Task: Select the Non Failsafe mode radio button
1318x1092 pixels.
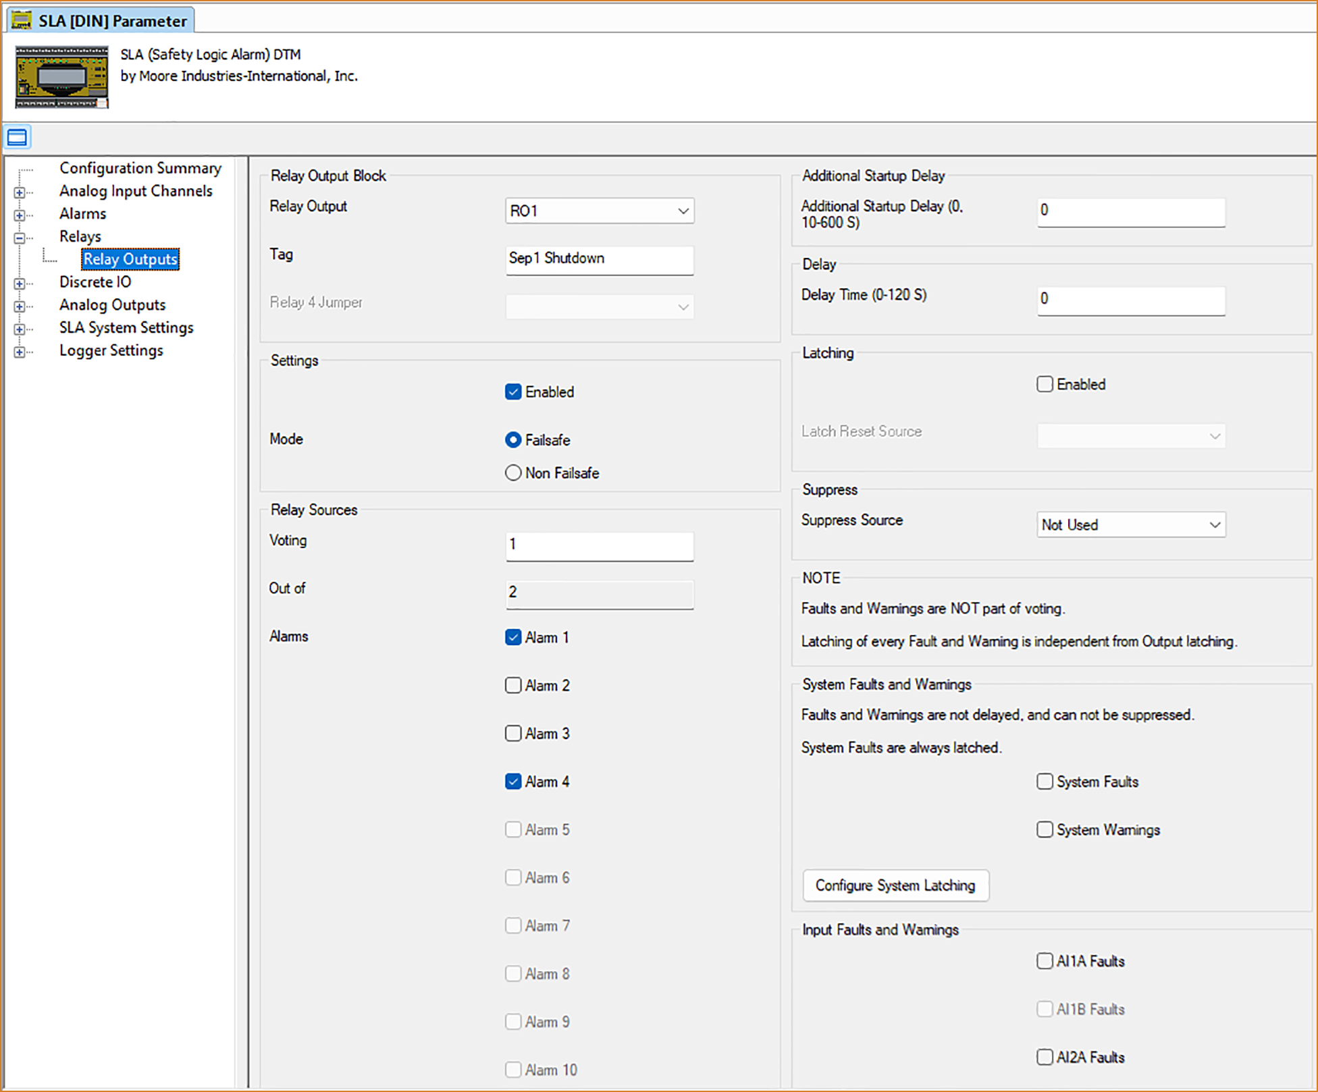Action: pyautogui.click(x=513, y=472)
